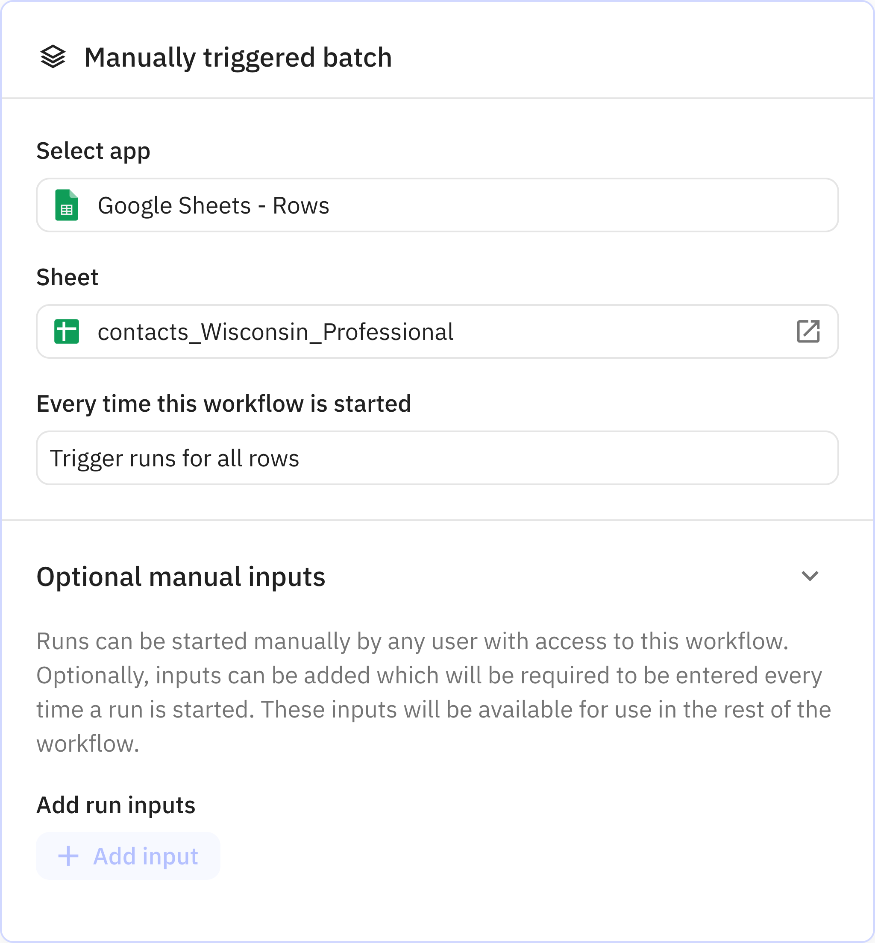Click the Select app label
Viewport: 875px width, 943px height.
click(x=93, y=151)
